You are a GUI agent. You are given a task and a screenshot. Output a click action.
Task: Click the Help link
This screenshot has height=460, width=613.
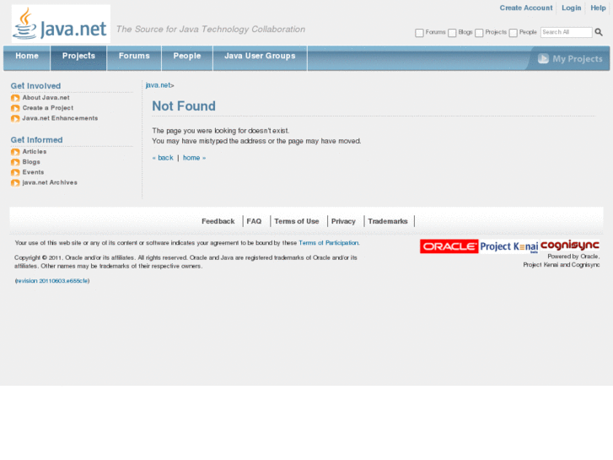click(598, 8)
